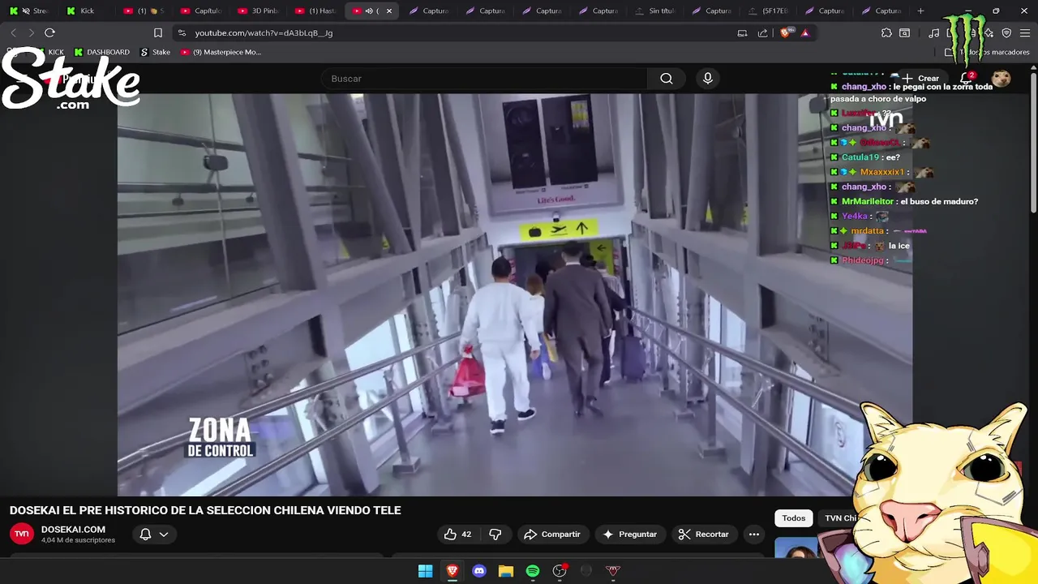
Task: Open the DOSEKAI.COM channel name
Action: pos(73,530)
